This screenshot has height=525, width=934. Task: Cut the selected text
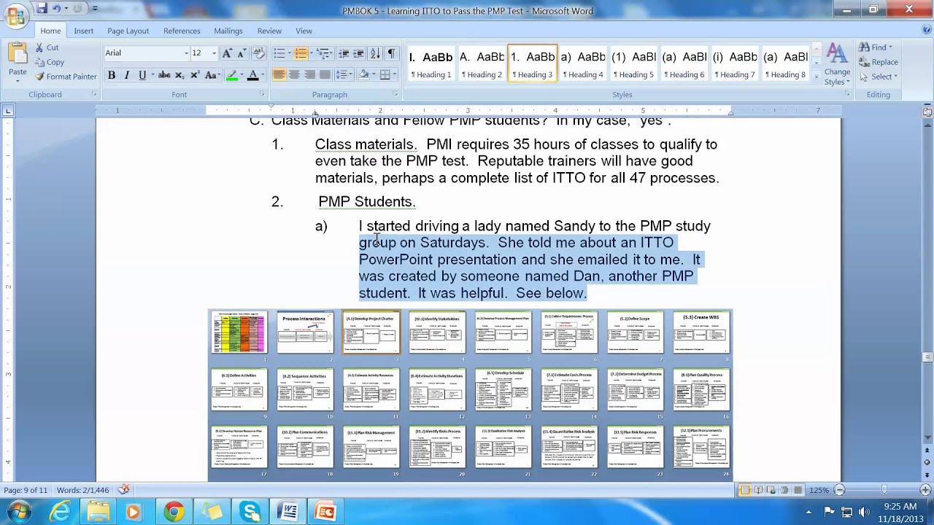47,47
